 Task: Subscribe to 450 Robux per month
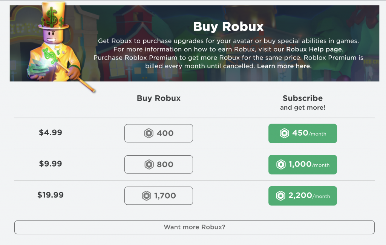click(x=302, y=133)
